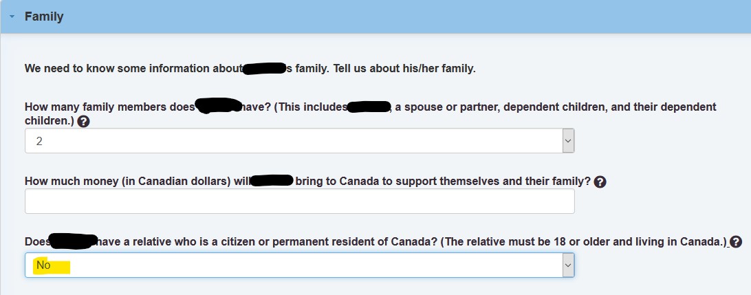The image size is (751, 295).
Task: Open the relative in Canada dropdown
Action: (x=299, y=265)
